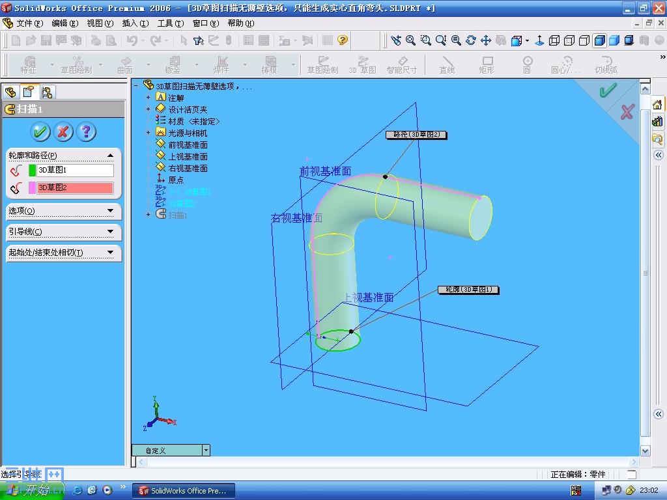
Task: Select 上视基准面 in the feature tree
Action: click(x=188, y=156)
